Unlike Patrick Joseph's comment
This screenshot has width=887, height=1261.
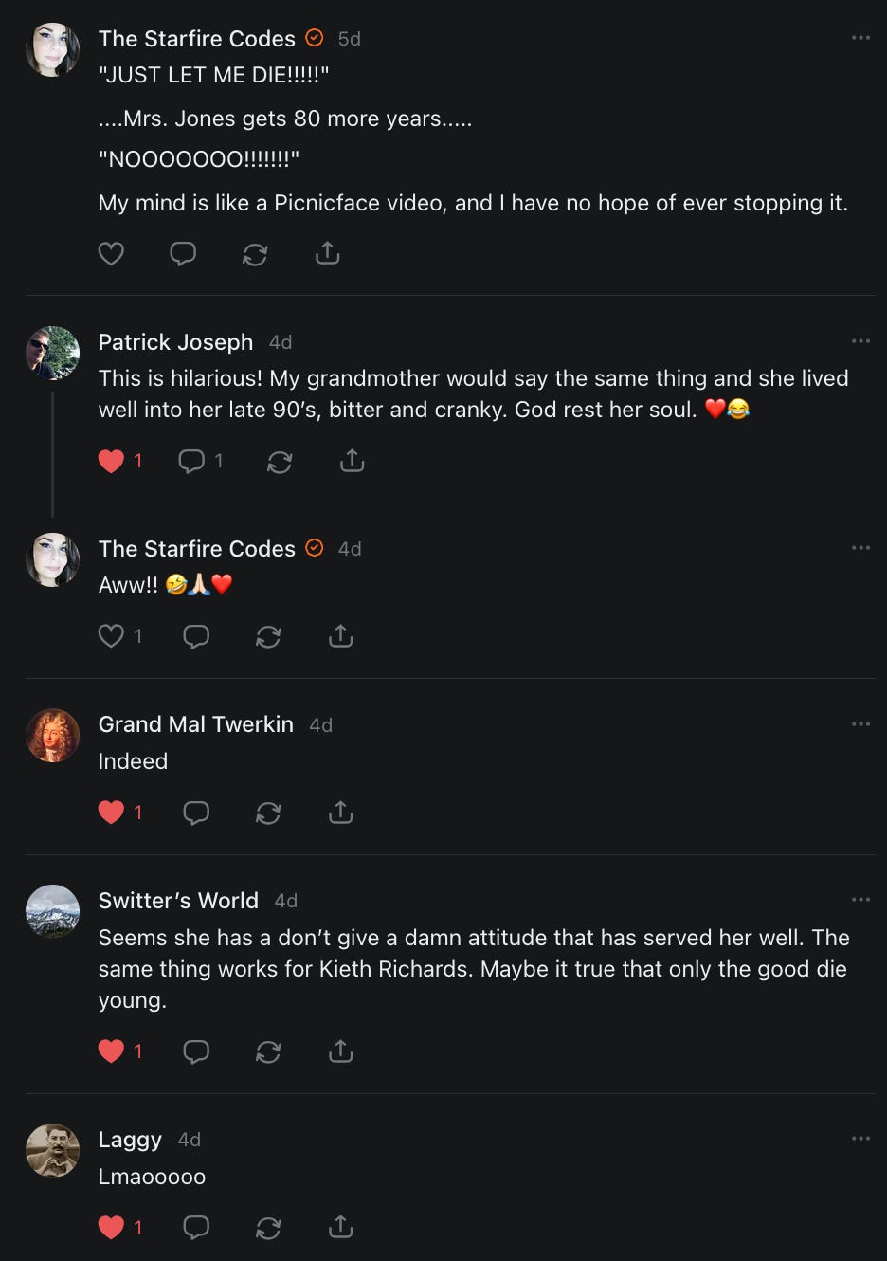pyautogui.click(x=112, y=461)
